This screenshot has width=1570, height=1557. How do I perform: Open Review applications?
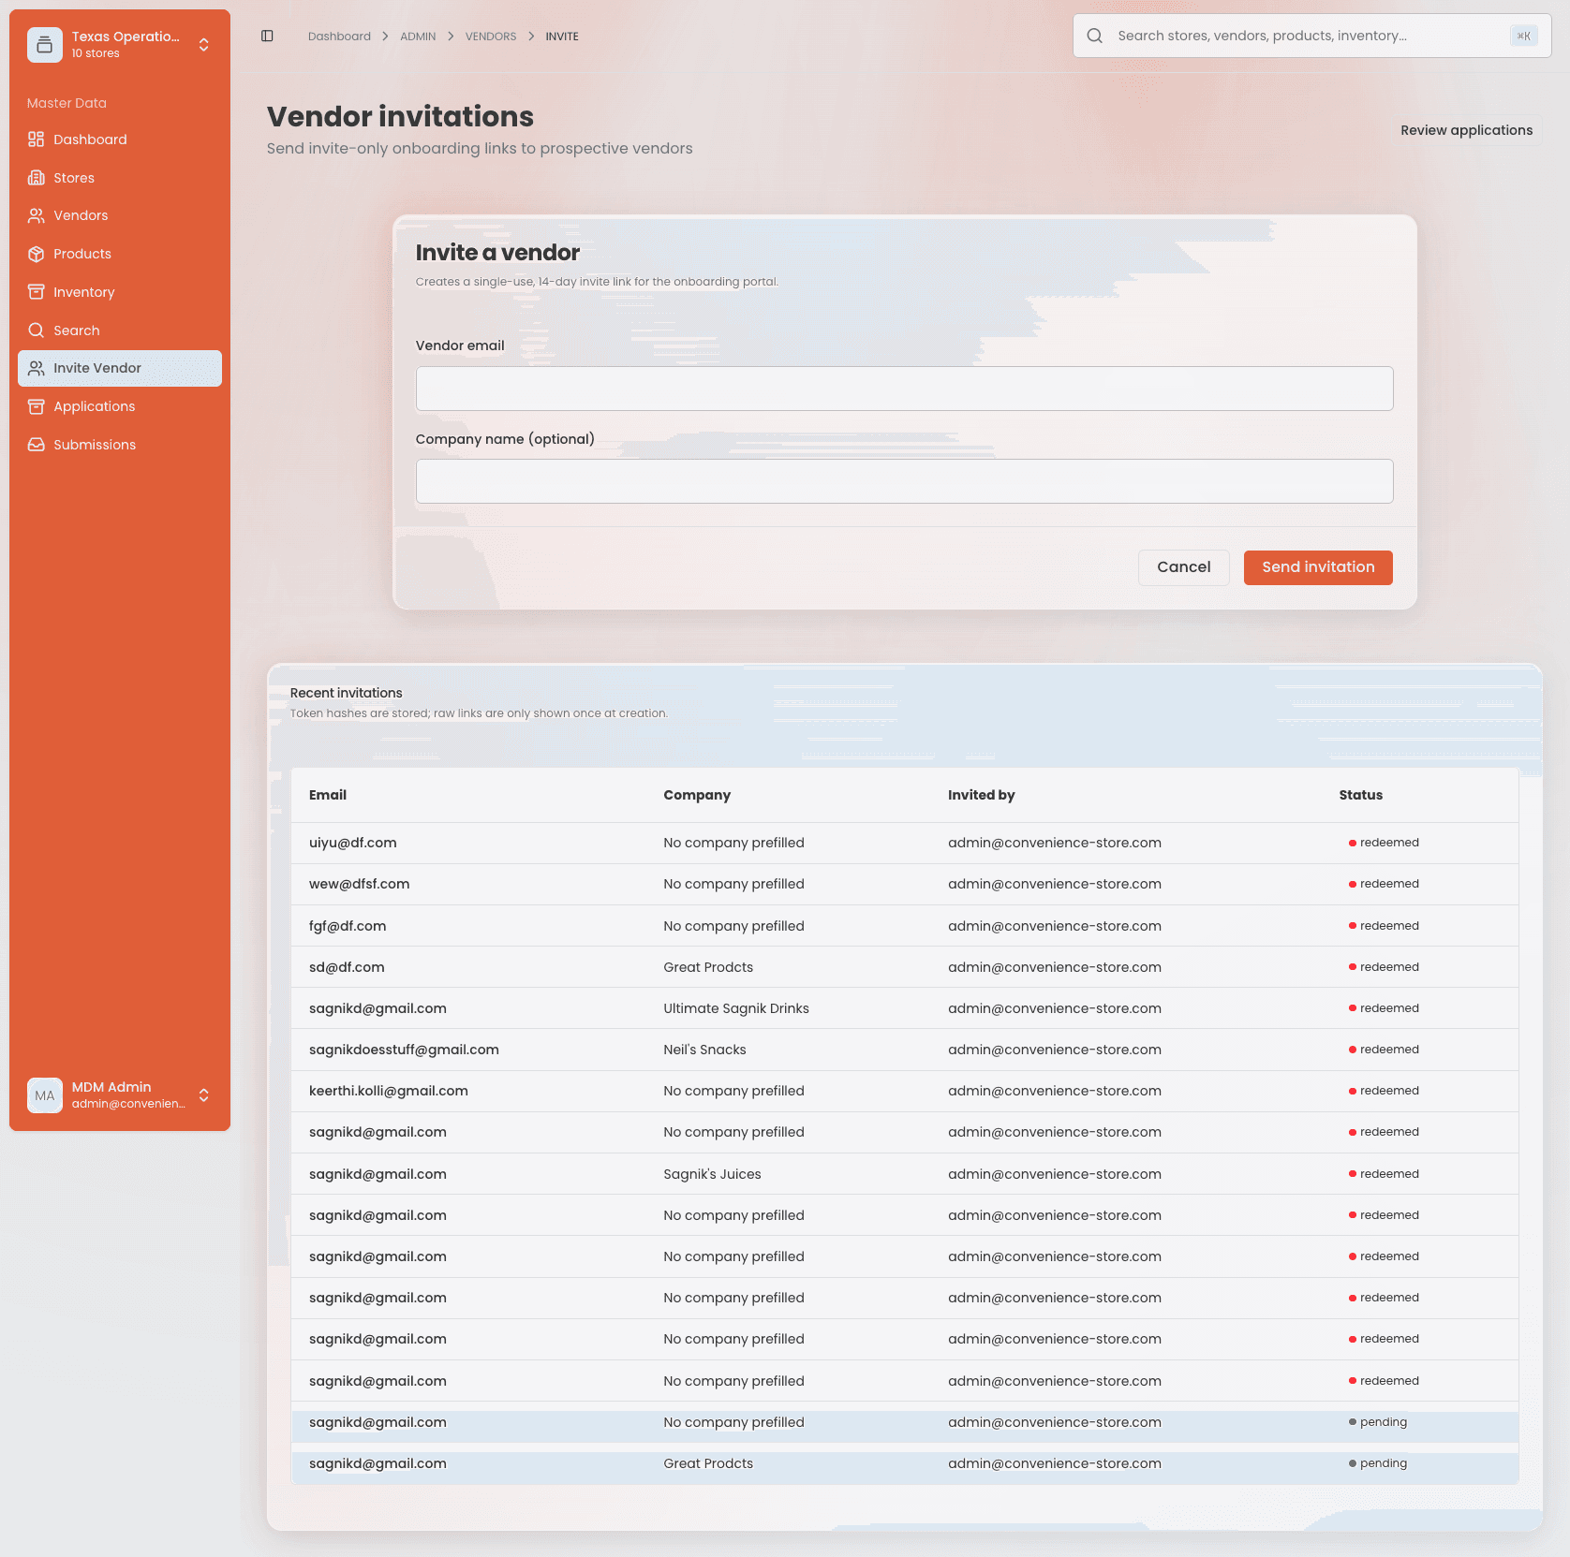1466,130
